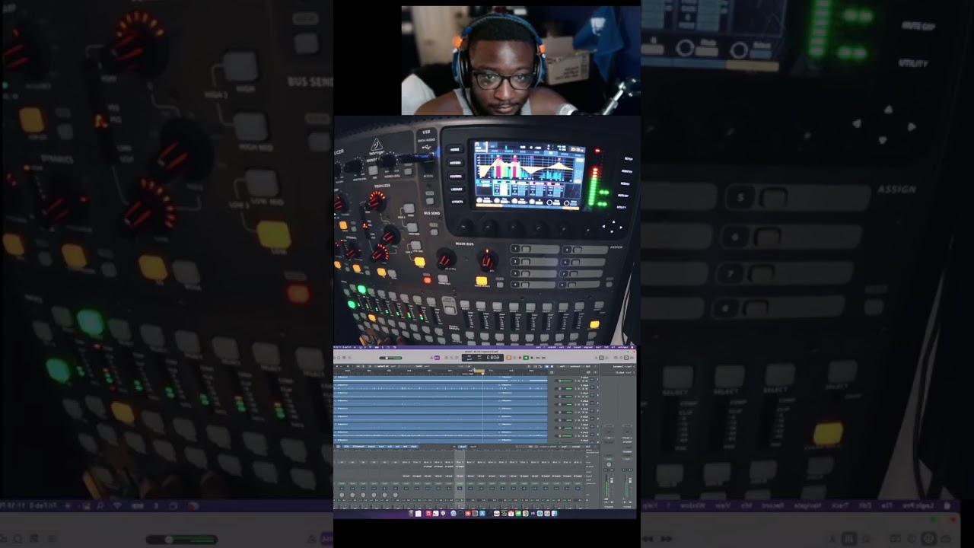
Task: Click the HIGH band button on mixer EQ
Action: (409, 209)
